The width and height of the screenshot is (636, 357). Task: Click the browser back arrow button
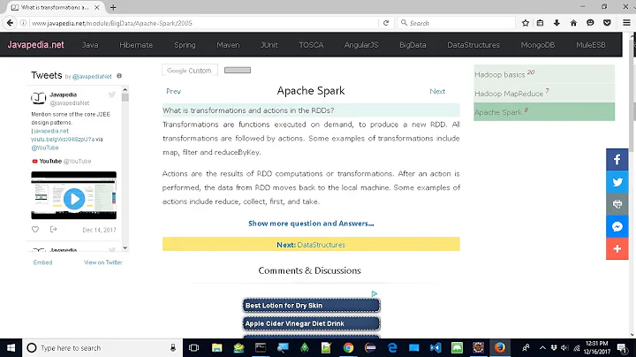[x=10, y=23]
